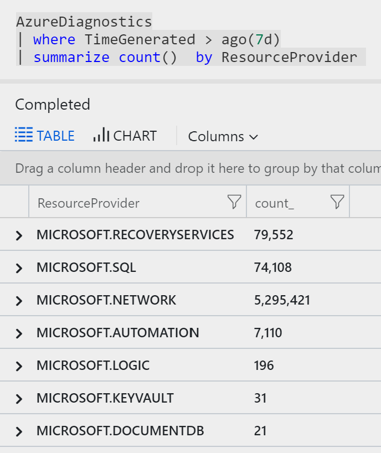
Task: Click ResourceProvider in the query text
Action: (x=290, y=57)
